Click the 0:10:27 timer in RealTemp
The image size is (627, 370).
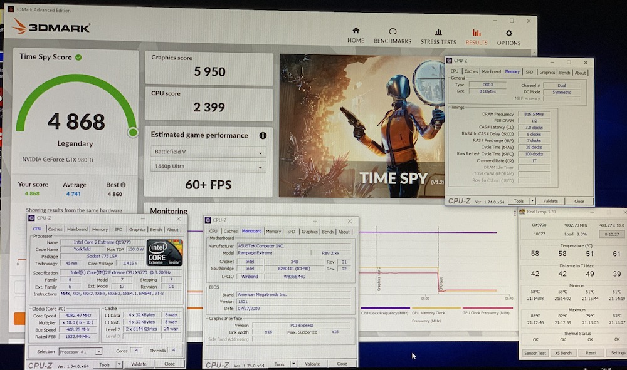pyautogui.click(x=612, y=234)
